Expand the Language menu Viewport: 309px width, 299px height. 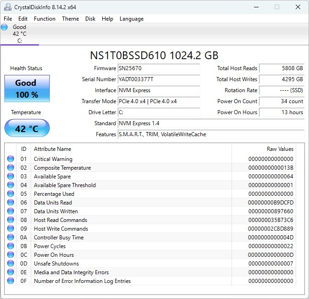[131, 19]
